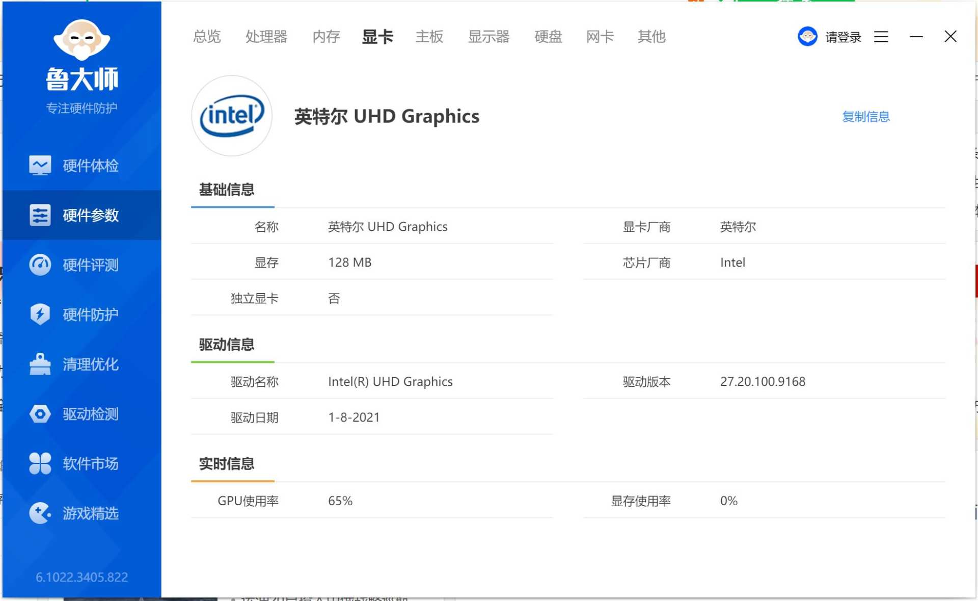Image resolution: width=978 pixels, height=601 pixels.
Task: Click the 硬件防护 shield icon
Action: point(40,315)
